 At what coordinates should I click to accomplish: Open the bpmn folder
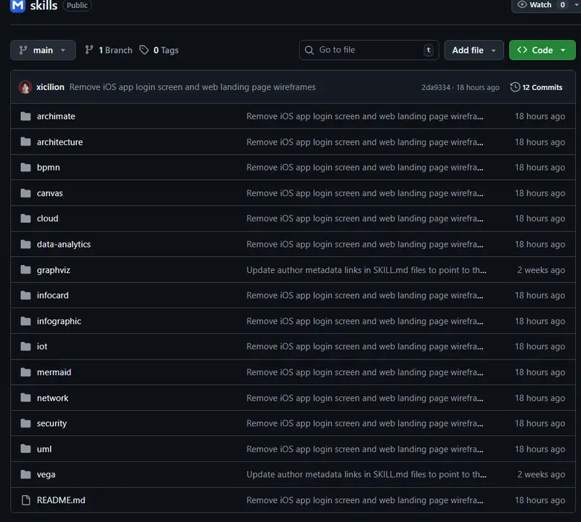[48, 168]
